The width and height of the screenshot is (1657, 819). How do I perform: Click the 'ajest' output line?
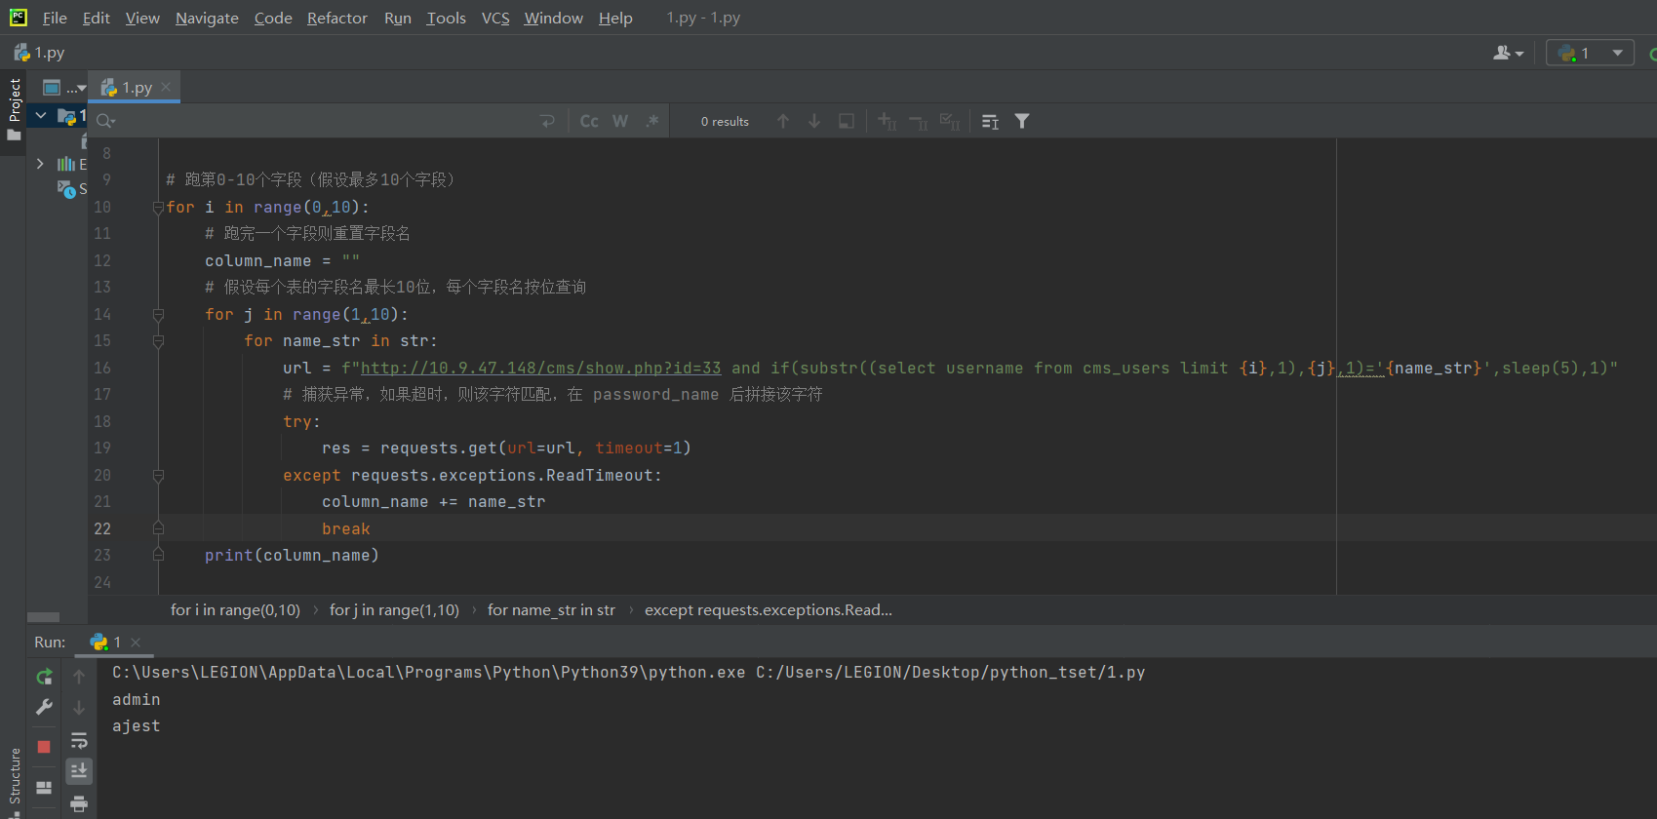pyautogui.click(x=137, y=726)
